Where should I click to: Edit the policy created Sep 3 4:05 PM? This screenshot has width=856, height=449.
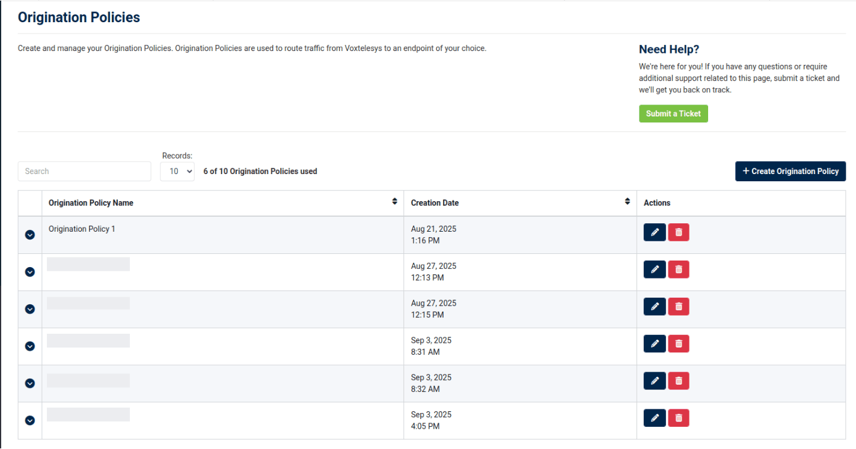pos(655,418)
